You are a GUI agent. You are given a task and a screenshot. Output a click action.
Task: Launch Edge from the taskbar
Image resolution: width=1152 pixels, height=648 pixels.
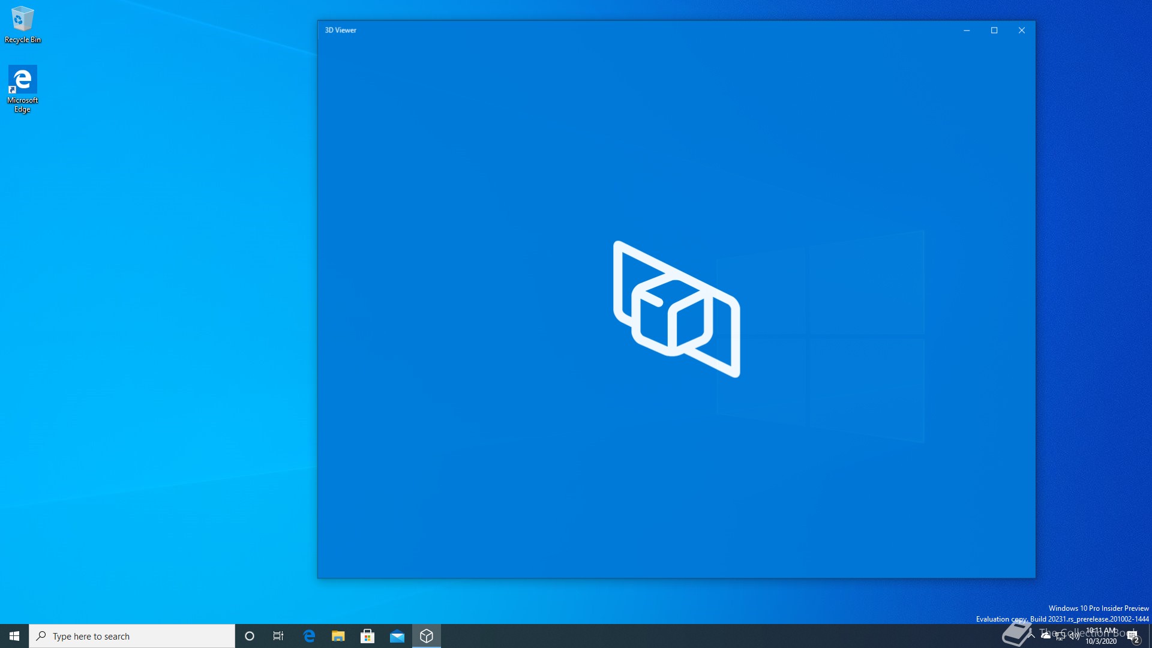click(309, 636)
